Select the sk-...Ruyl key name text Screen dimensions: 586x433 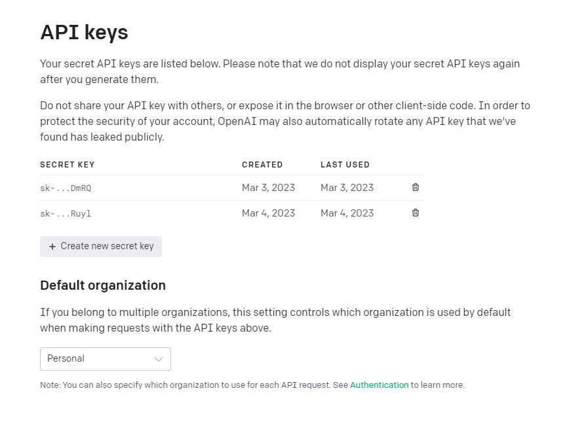(x=66, y=213)
